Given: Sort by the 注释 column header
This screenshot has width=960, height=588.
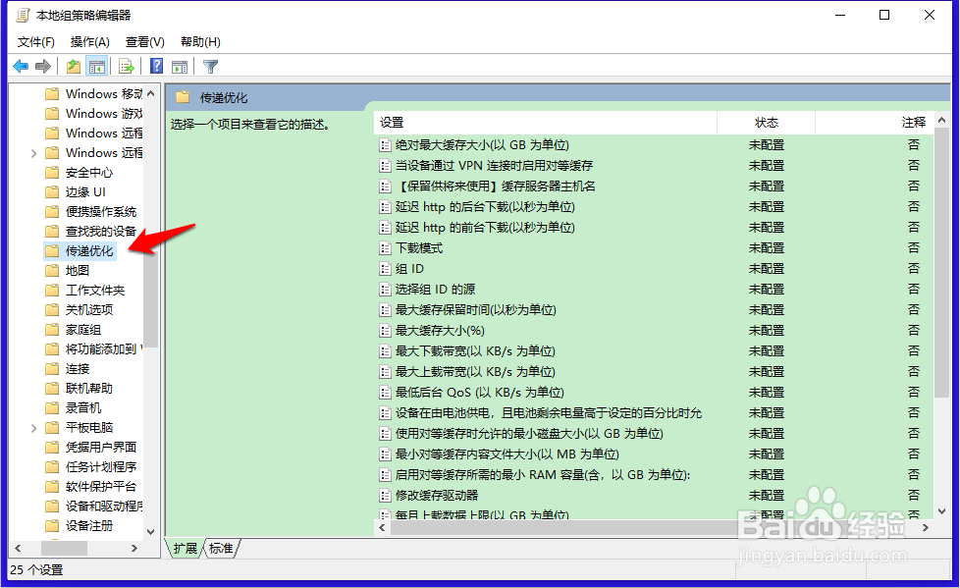Looking at the screenshot, I should click(875, 123).
